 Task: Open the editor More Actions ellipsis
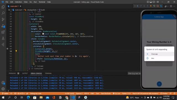click(x=175, y=6)
